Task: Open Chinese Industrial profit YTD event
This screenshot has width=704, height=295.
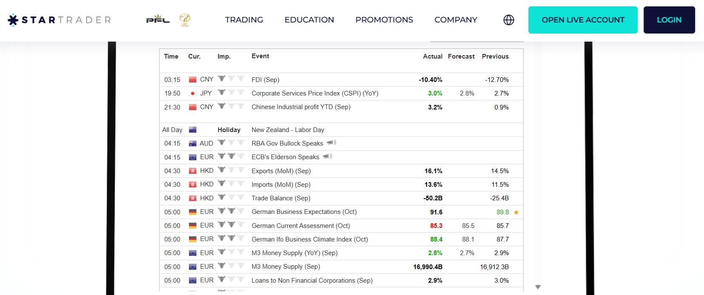Action: point(301,107)
